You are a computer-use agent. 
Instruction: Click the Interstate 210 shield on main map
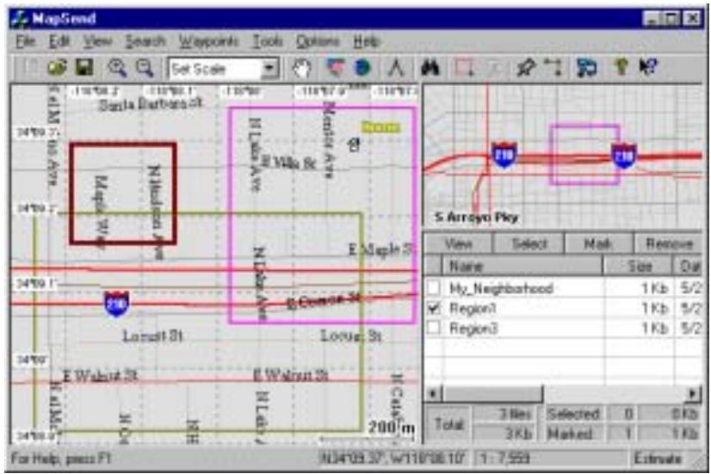point(116,304)
